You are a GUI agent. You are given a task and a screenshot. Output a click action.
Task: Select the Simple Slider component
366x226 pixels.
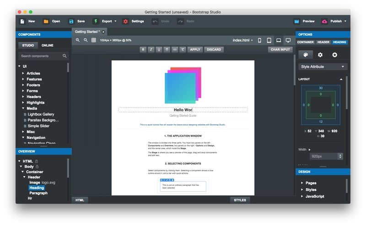point(38,126)
